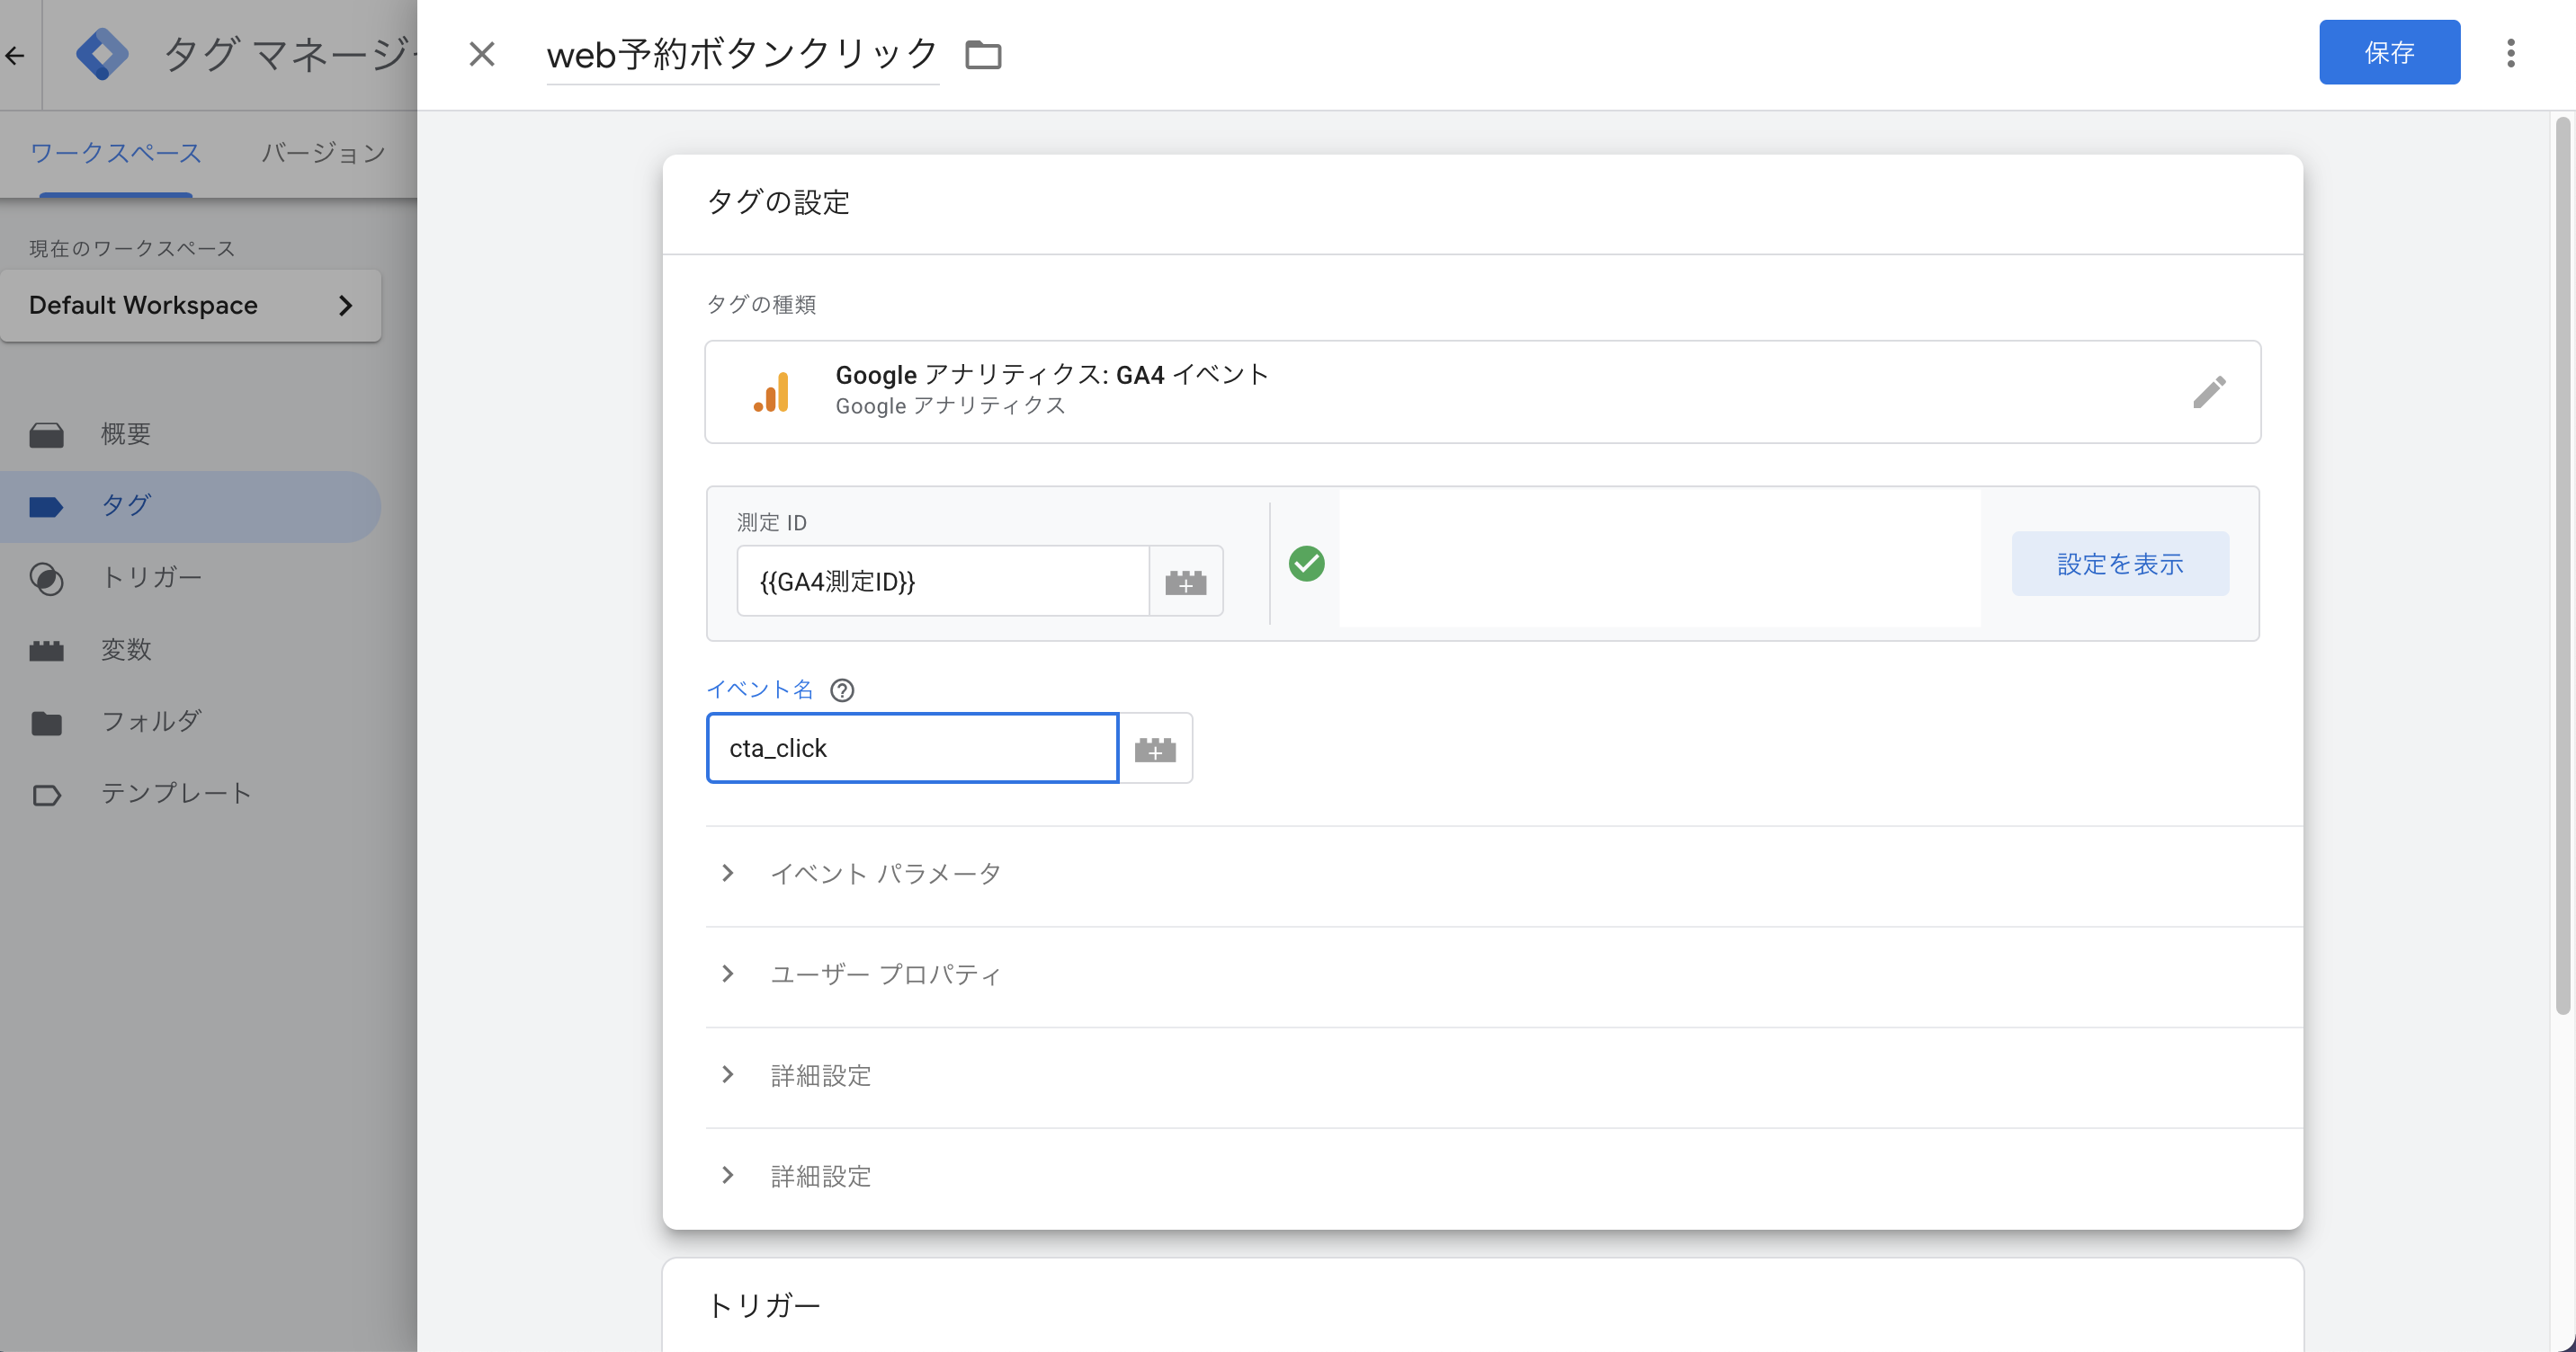Click the Google Tag Manager logo
Image resolution: width=2576 pixels, height=1352 pixels.
click(x=102, y=54)
